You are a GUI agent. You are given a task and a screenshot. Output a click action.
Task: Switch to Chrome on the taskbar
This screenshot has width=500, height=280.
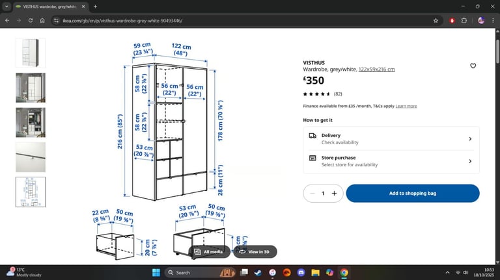pos(344,273)
